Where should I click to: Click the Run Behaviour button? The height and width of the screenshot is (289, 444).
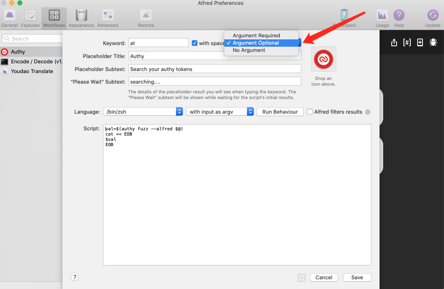pos(280,112)
